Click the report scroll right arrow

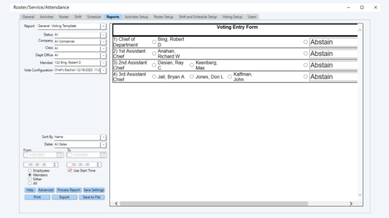[x=351, y=204]
